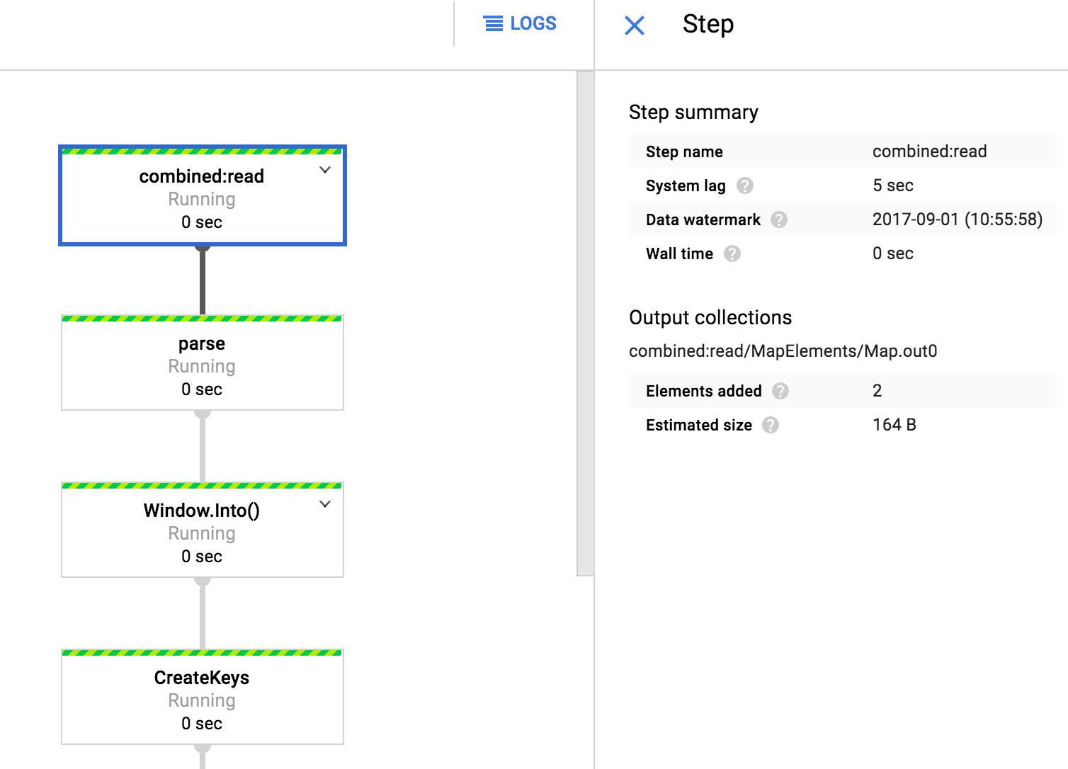This screenshot has height=769, width=1068.
Task: Expand the Window.Into() step options
Action: [x=325, y=504]
